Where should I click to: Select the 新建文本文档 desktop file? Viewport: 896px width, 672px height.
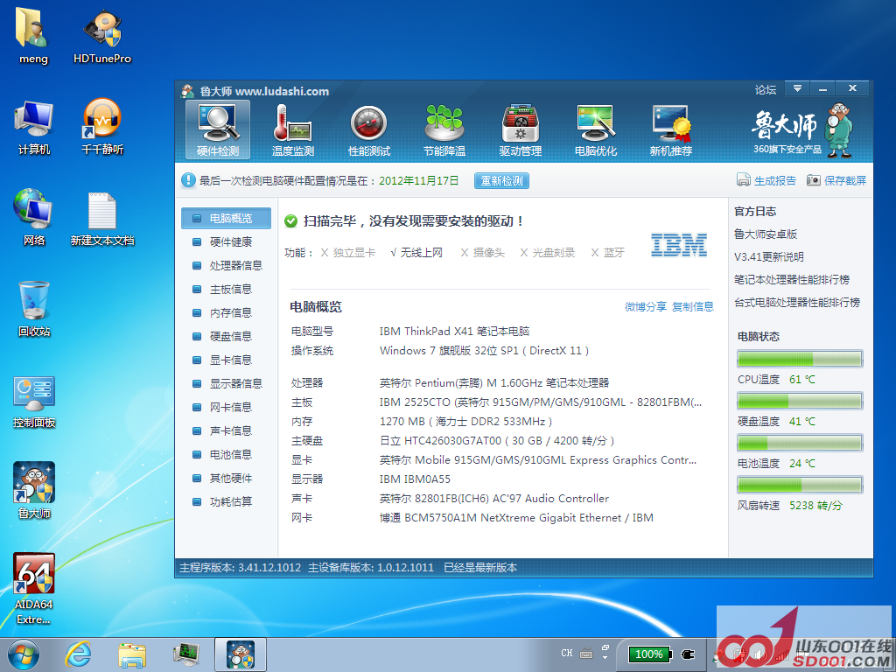102,218
